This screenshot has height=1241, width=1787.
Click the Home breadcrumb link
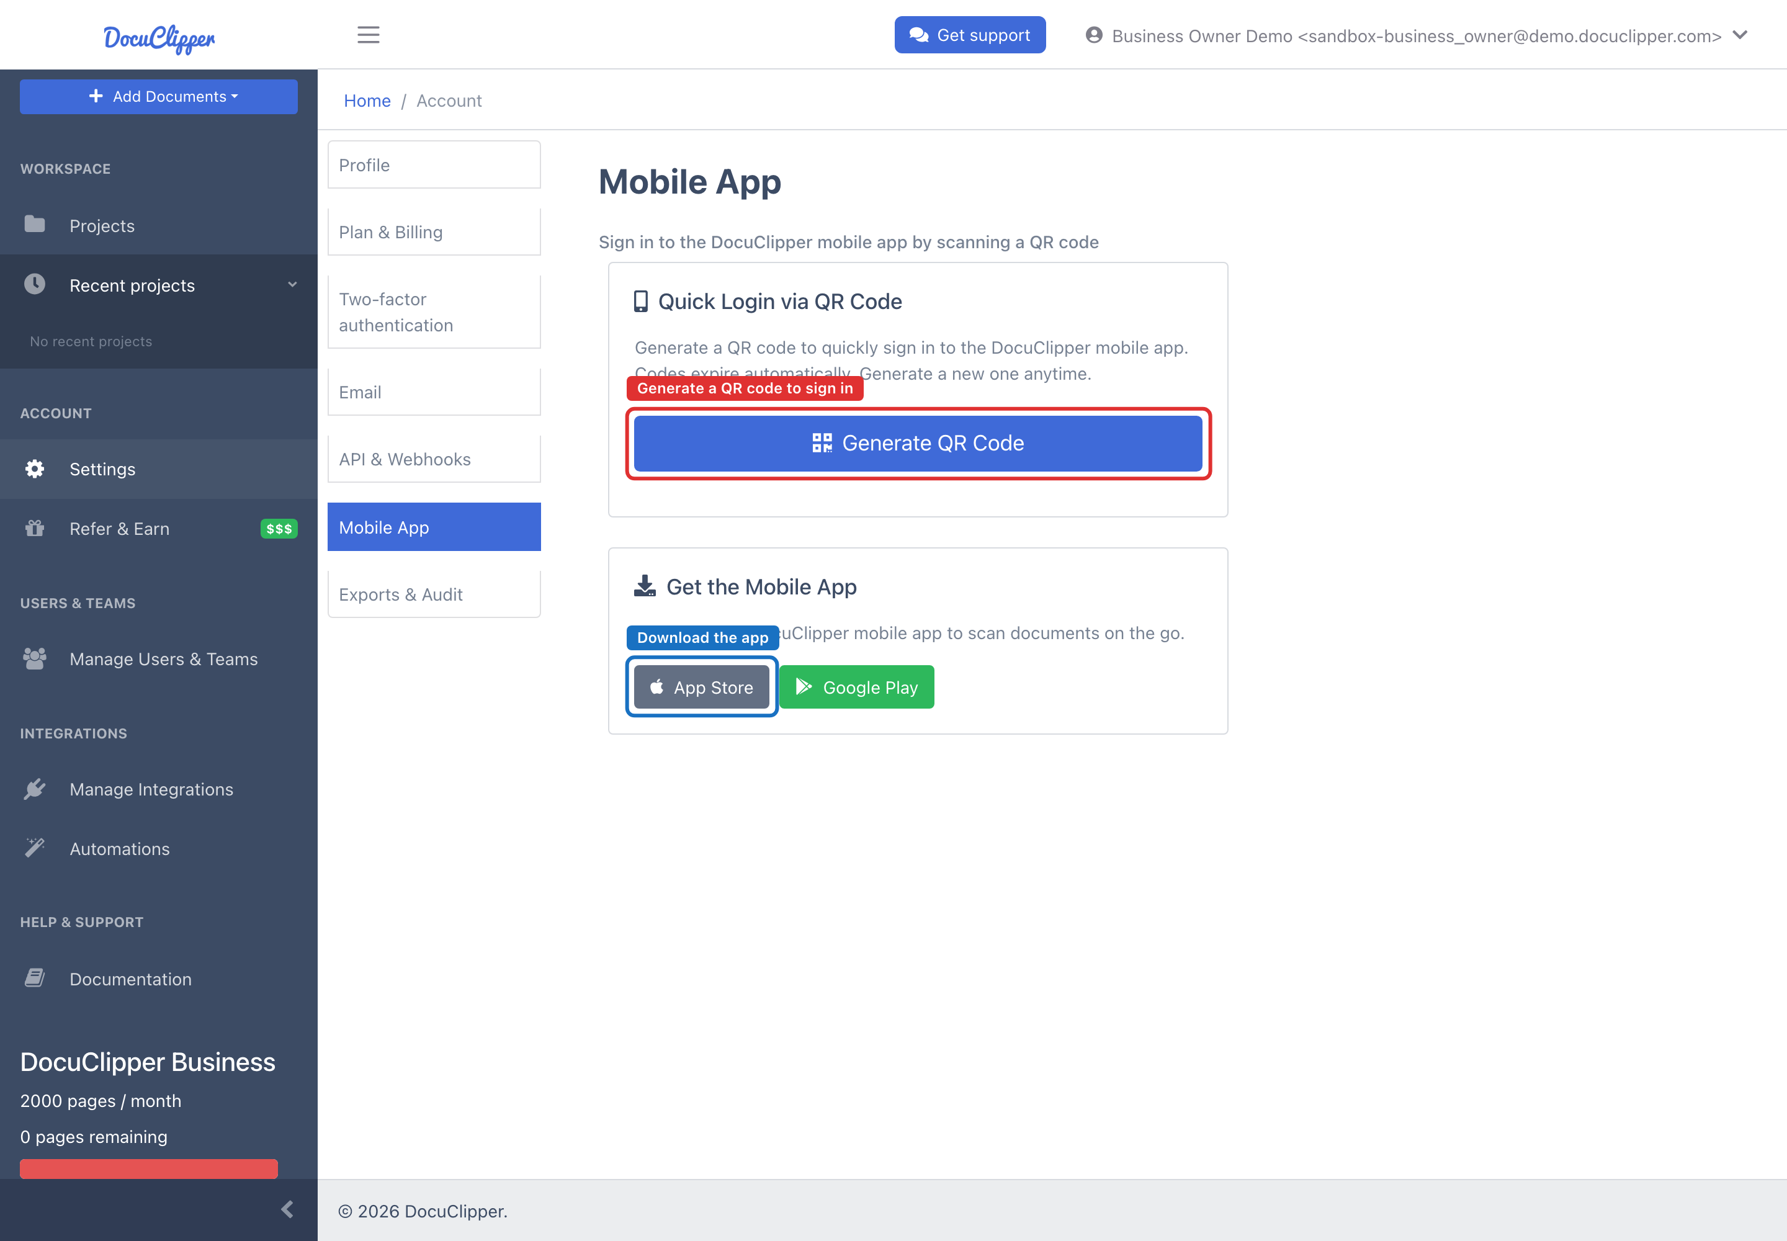367,101
